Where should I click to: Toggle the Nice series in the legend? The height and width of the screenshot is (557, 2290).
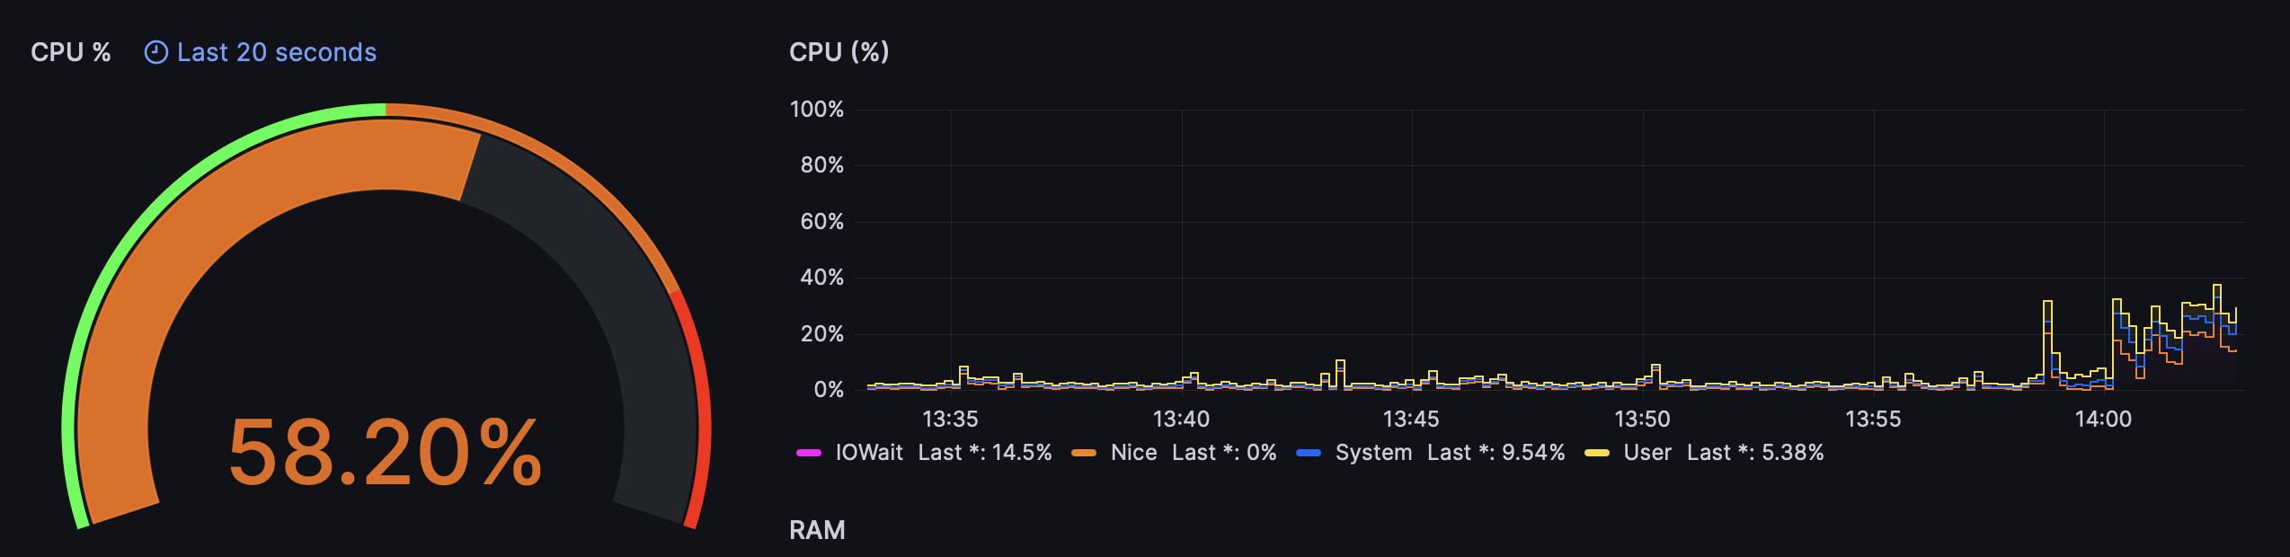tap(1133, 453)
